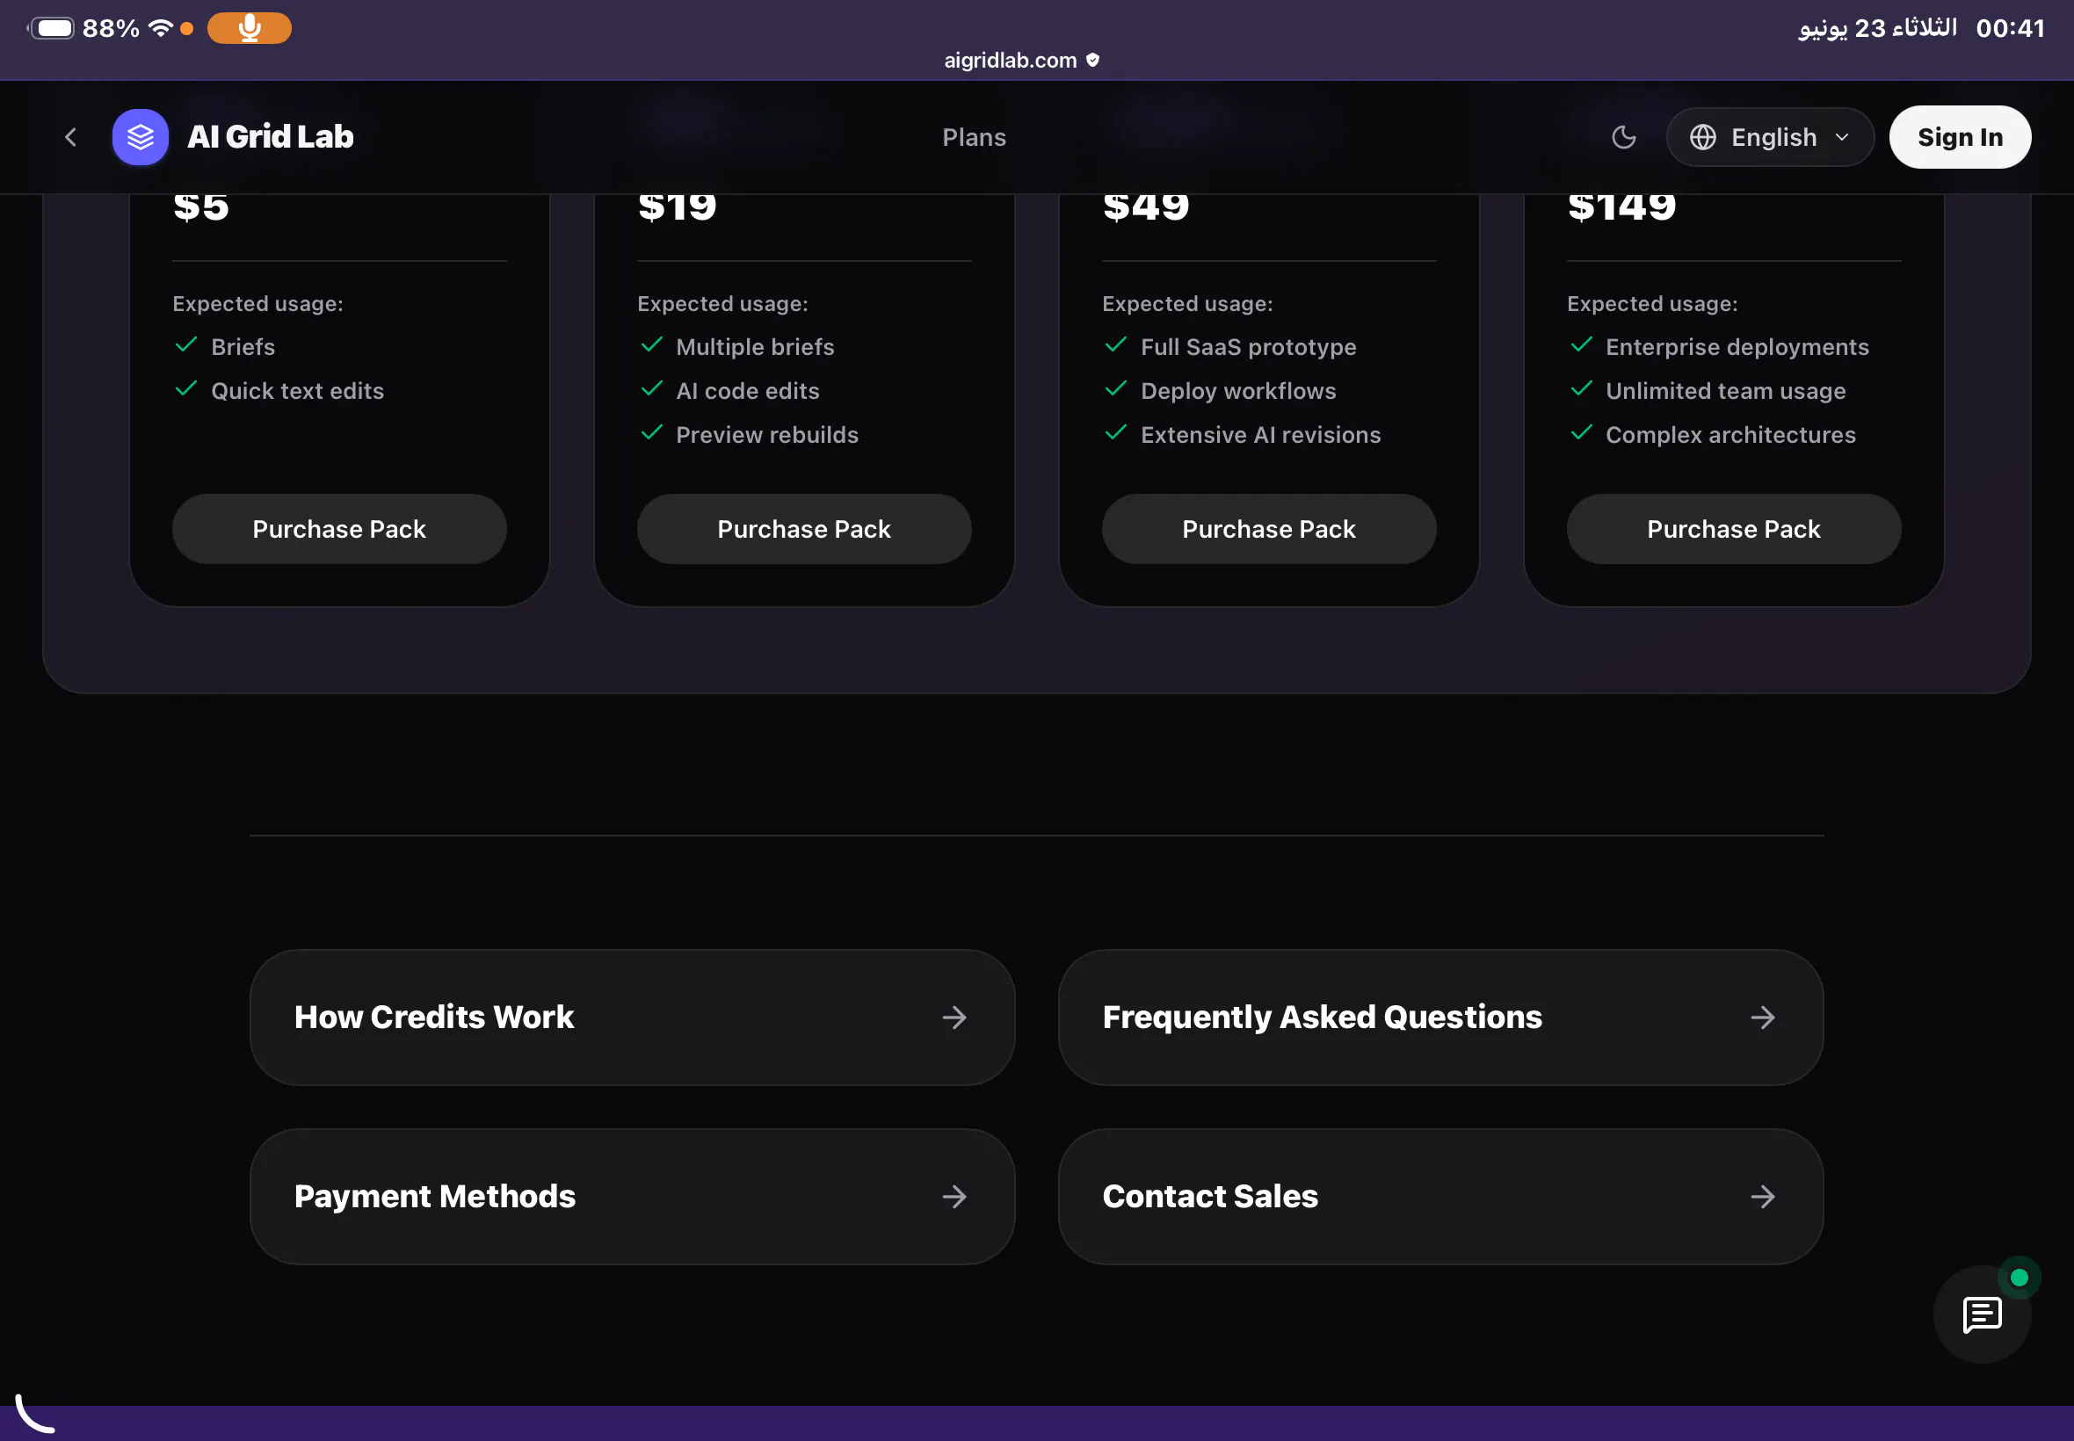Click the Full SaaS prototype text
The image size is (2074, 1441).
click(1248, 347)
